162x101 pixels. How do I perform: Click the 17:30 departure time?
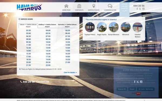coord(48,57)
